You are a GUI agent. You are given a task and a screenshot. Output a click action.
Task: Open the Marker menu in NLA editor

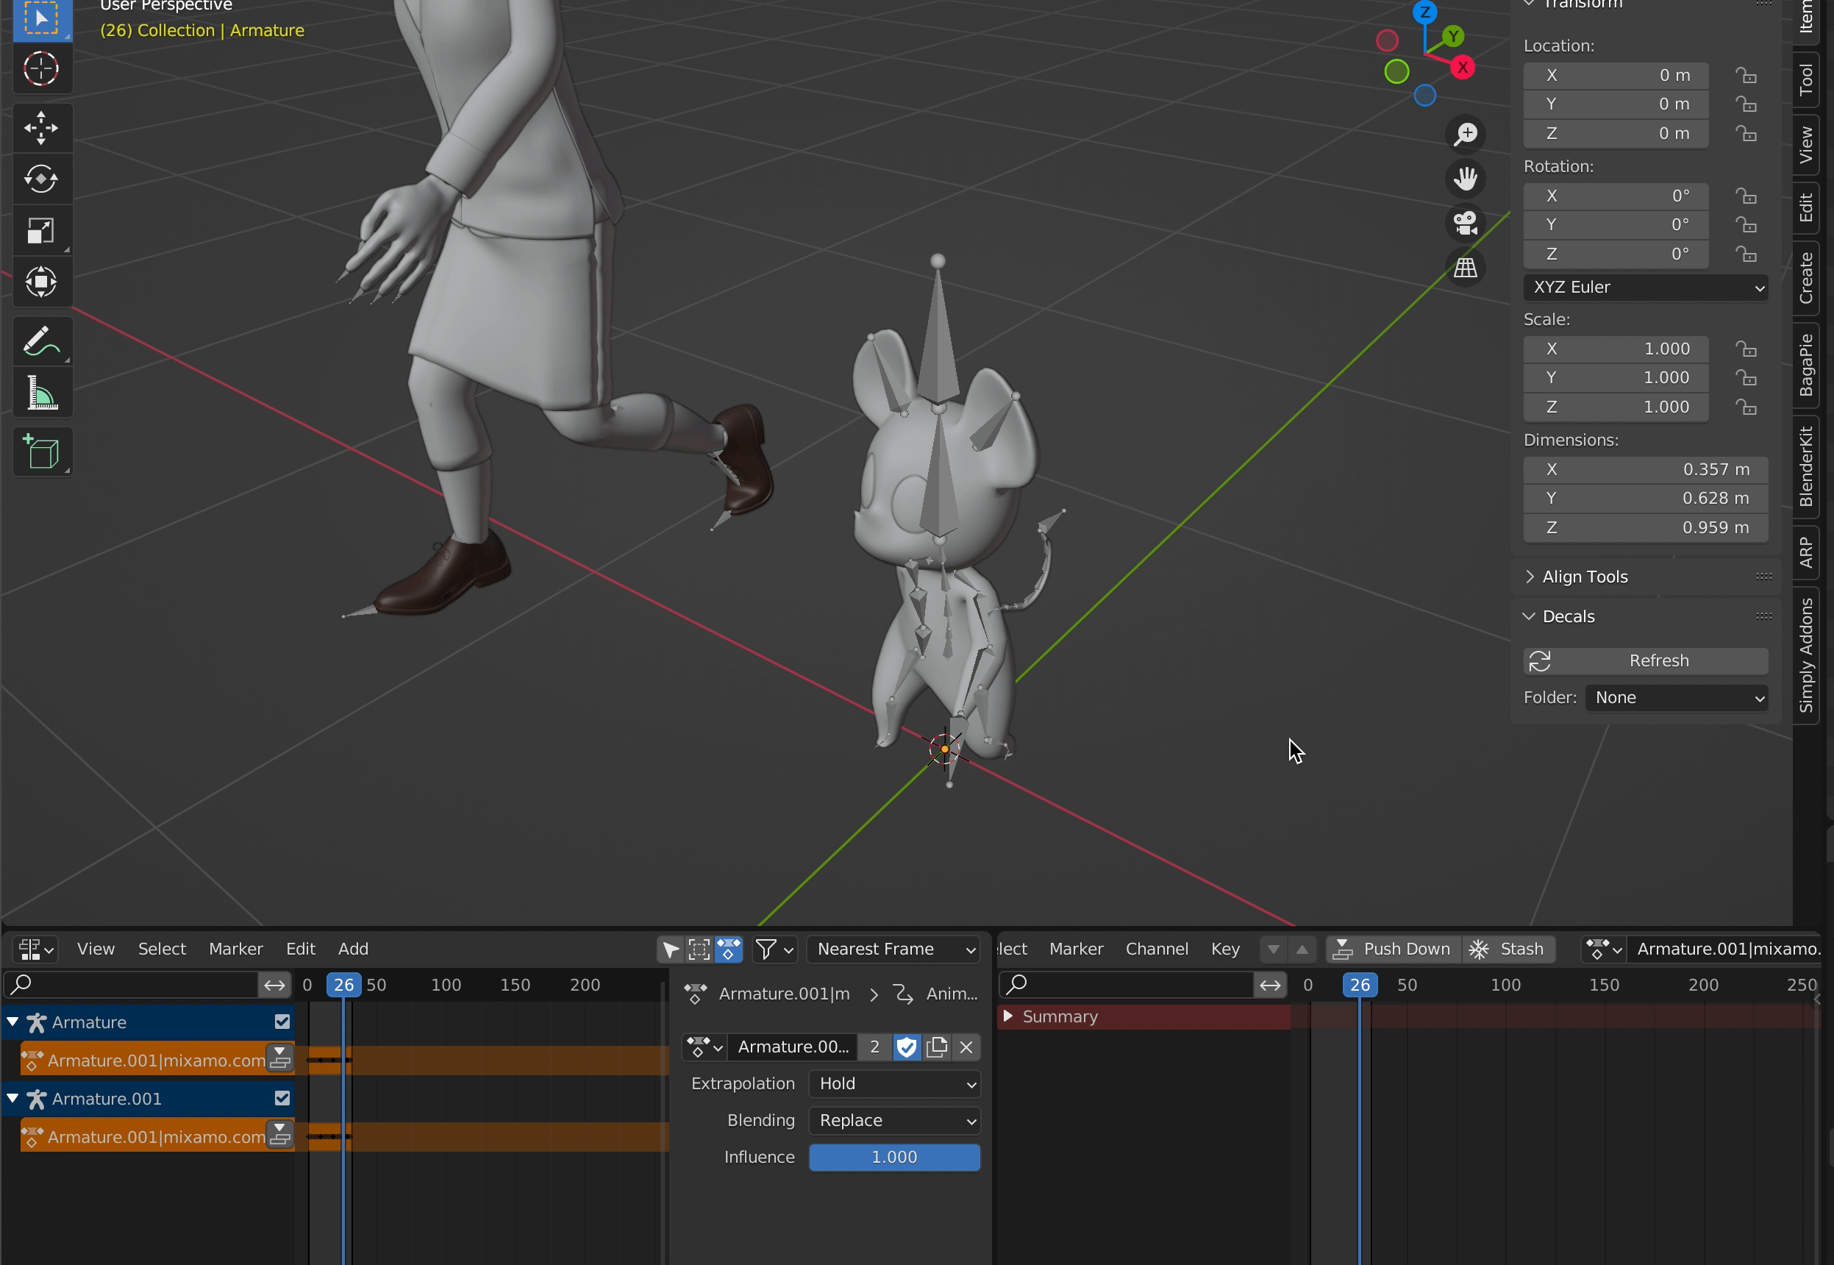point(235,949)
